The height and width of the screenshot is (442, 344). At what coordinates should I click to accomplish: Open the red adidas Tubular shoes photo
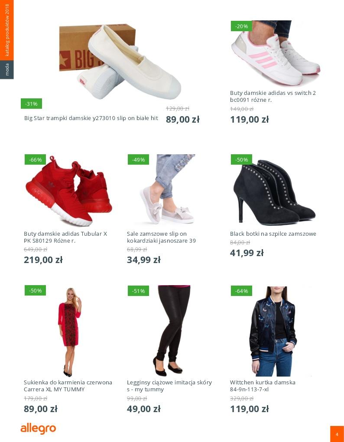point(68,191)
